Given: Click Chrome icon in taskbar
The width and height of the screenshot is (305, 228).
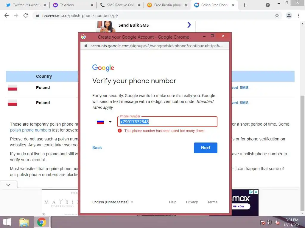Looking at the screenshot, I should 42,222.
